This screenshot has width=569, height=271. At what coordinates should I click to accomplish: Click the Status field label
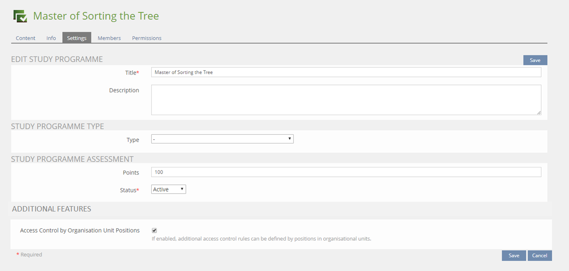128,190
